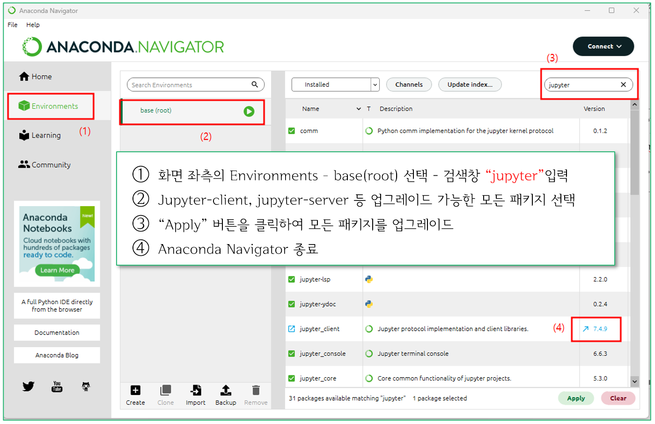Click the Apply button
The width and height of the screenshot is (655, 424).
(576, 398)
